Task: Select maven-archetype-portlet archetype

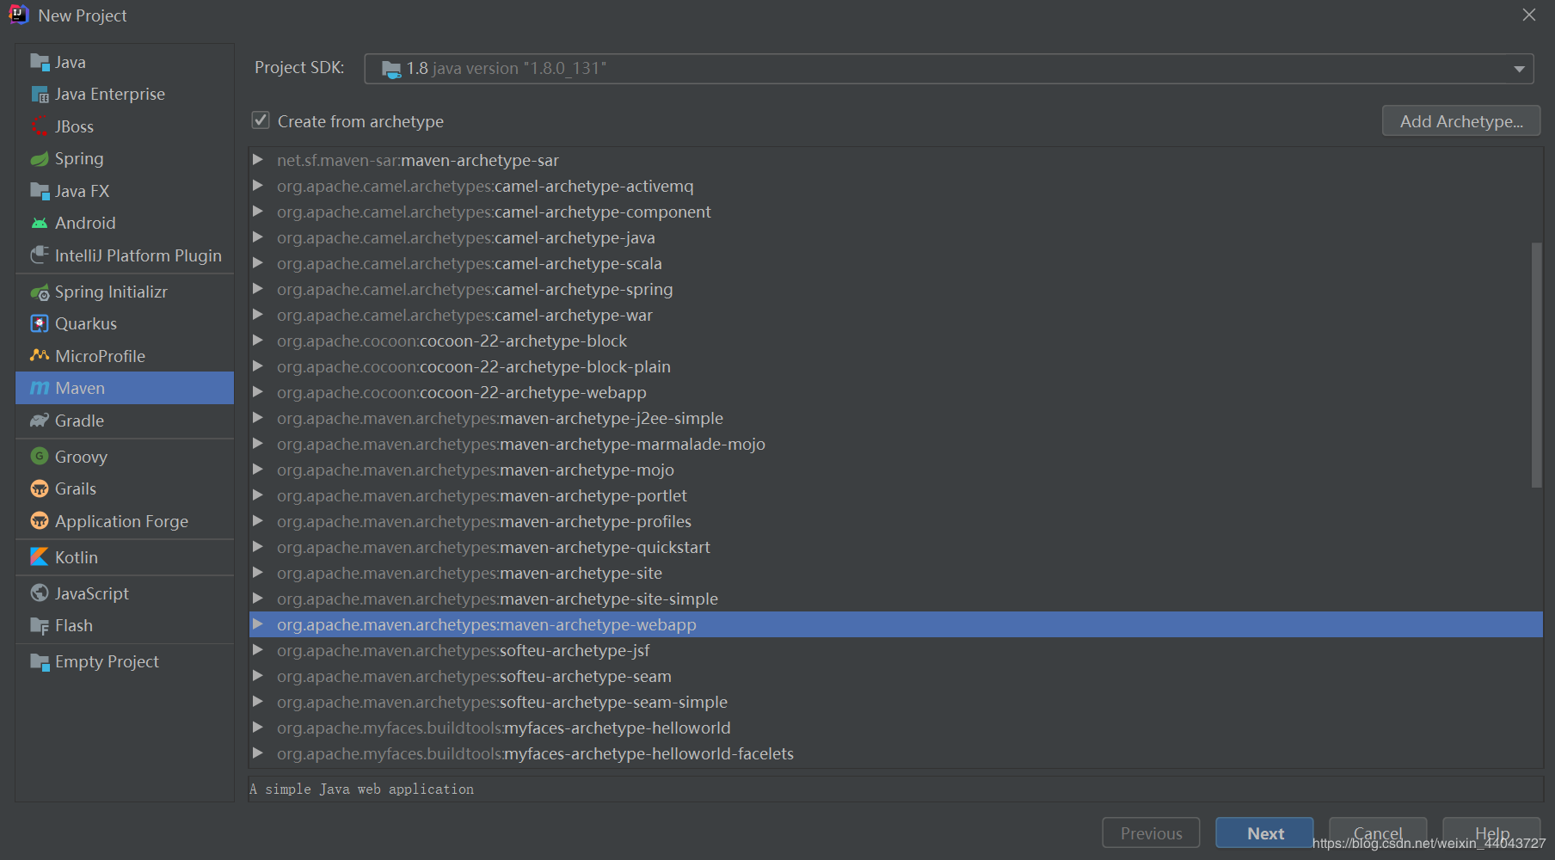Action: 895,495
